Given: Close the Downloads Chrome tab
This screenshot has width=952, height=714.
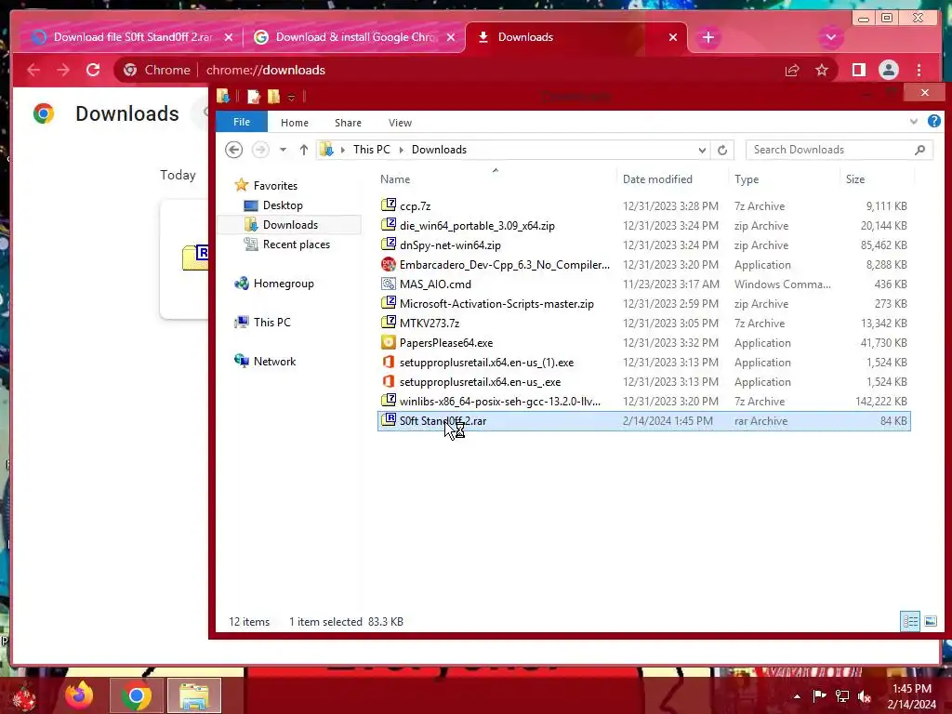Looking at the screenshot, I should pos(673,37).
